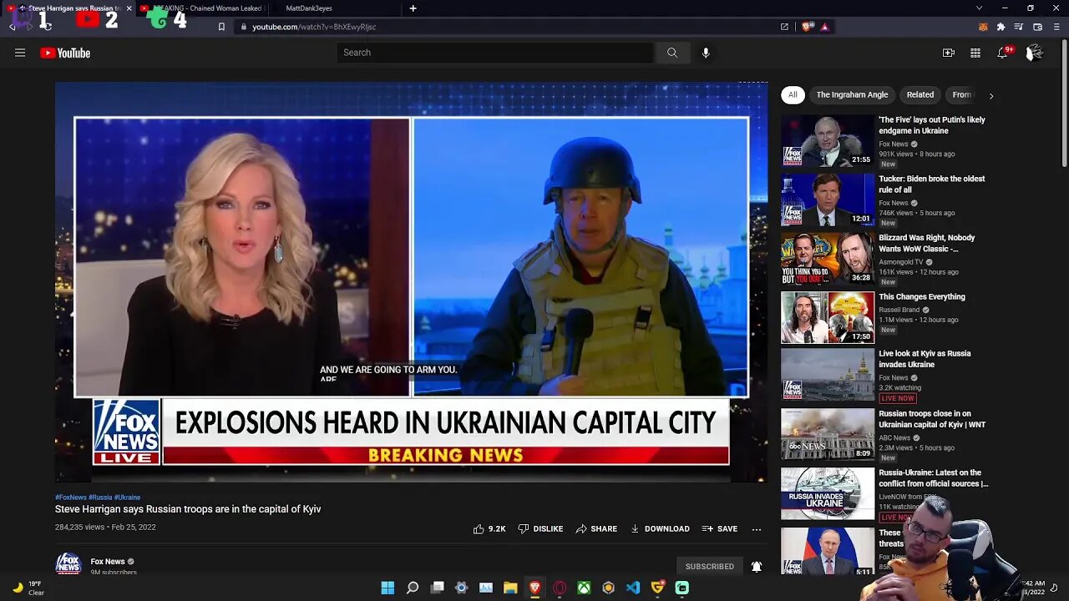Open the tab search dropdown arrow
Image resolution: width=1069 pixels, height=601 pixels.
(x=979, y=8)
